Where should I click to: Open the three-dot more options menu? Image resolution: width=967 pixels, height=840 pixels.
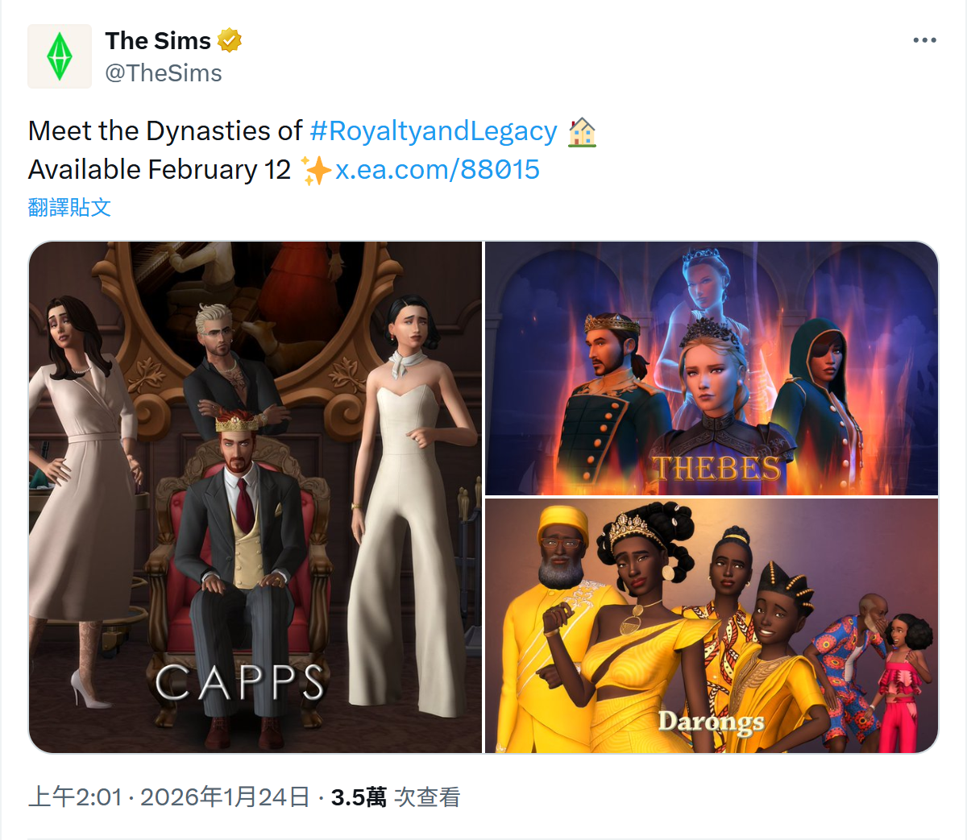coord(924,40)
